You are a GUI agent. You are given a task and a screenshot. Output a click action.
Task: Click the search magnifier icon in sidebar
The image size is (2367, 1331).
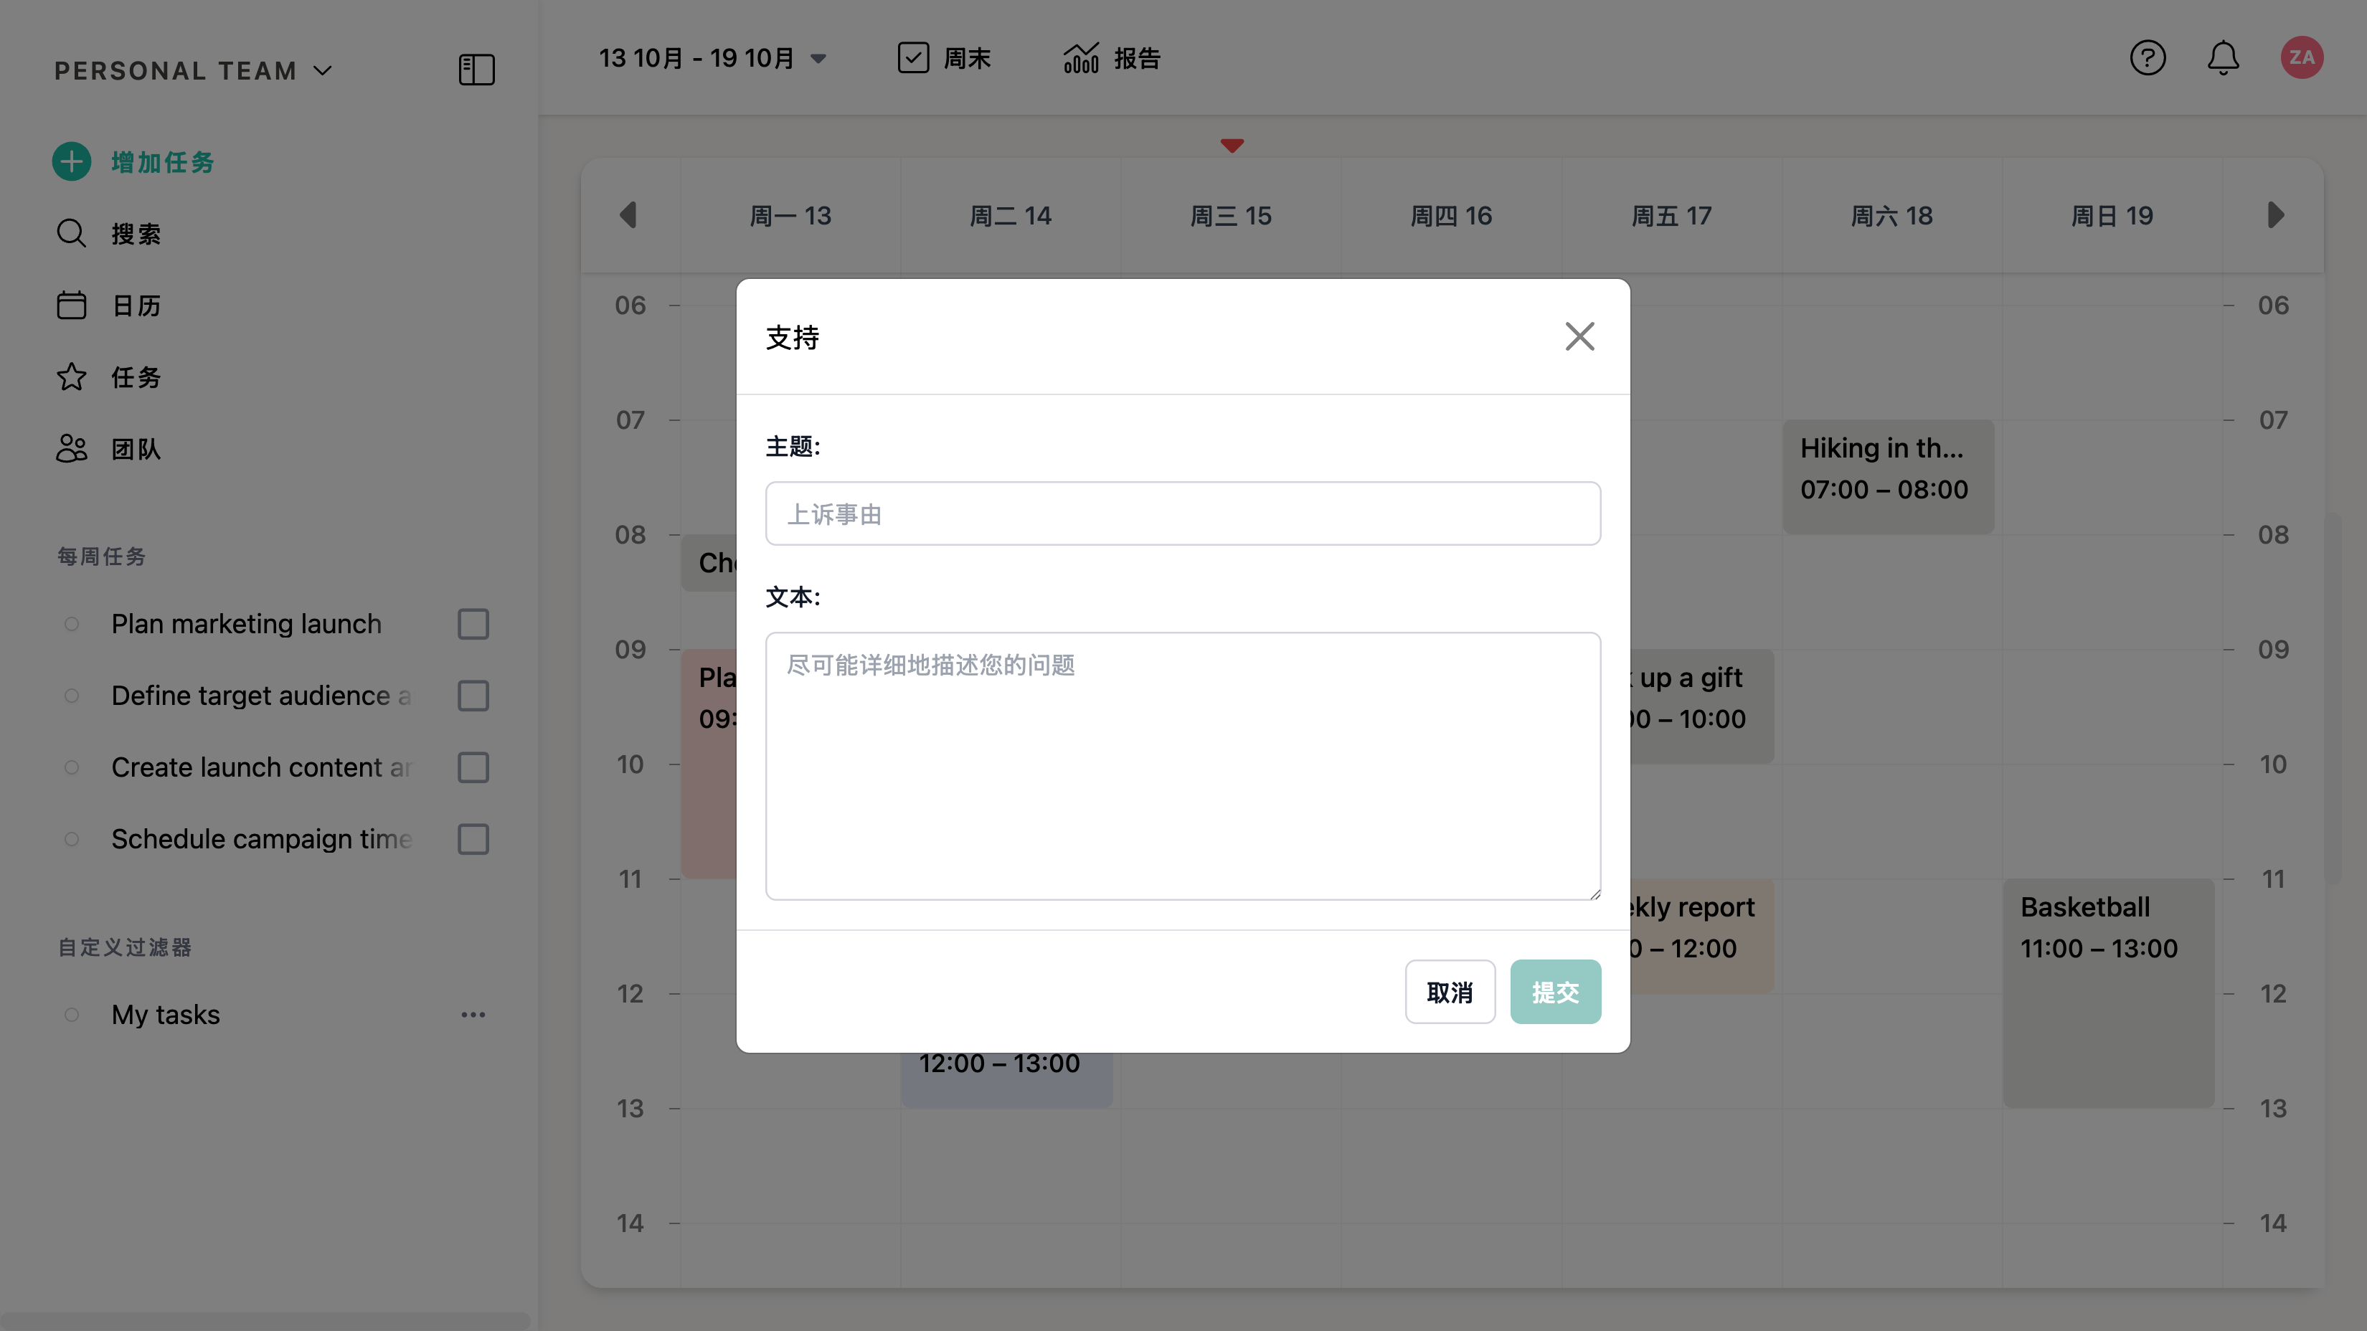click(72, 233)
